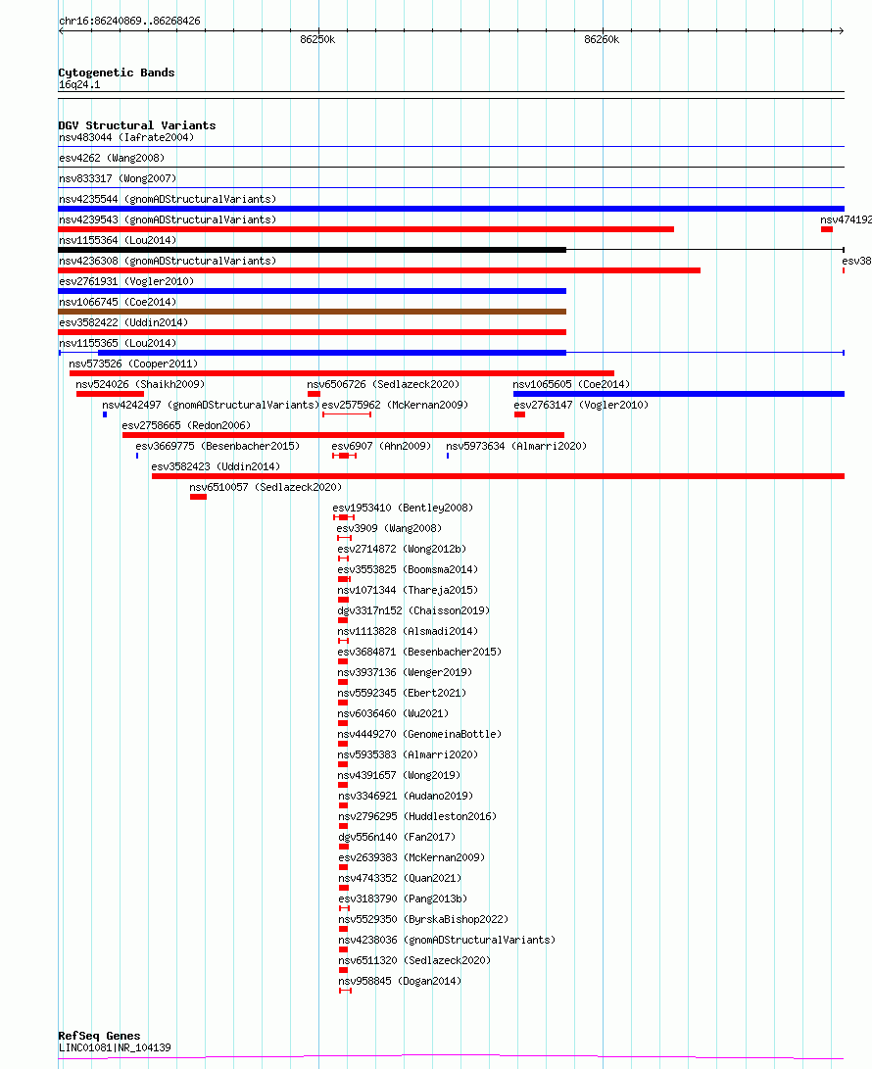Select the nsv3346921 (Audano2019) label
This screenshot has height=1069, width=872.
click(x=406, y=796)
